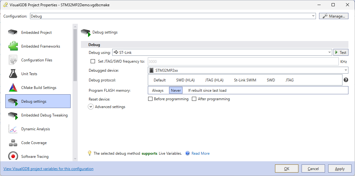Click the Debug settings header chip icon
This screenshot has width=355, height=176.
pyautogui.click(x=86, y=33)
